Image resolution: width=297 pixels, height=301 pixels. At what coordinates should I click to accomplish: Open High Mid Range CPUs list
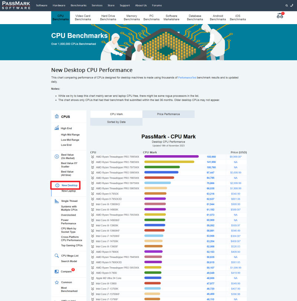tap(70, 135)
